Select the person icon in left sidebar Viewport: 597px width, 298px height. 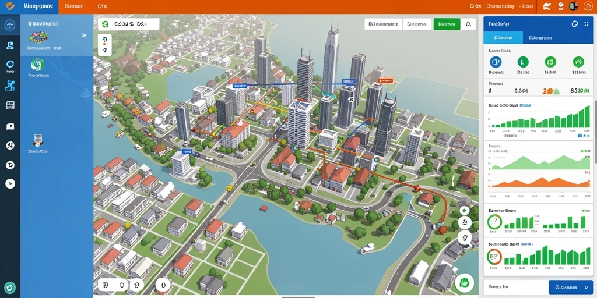point(10,46)
